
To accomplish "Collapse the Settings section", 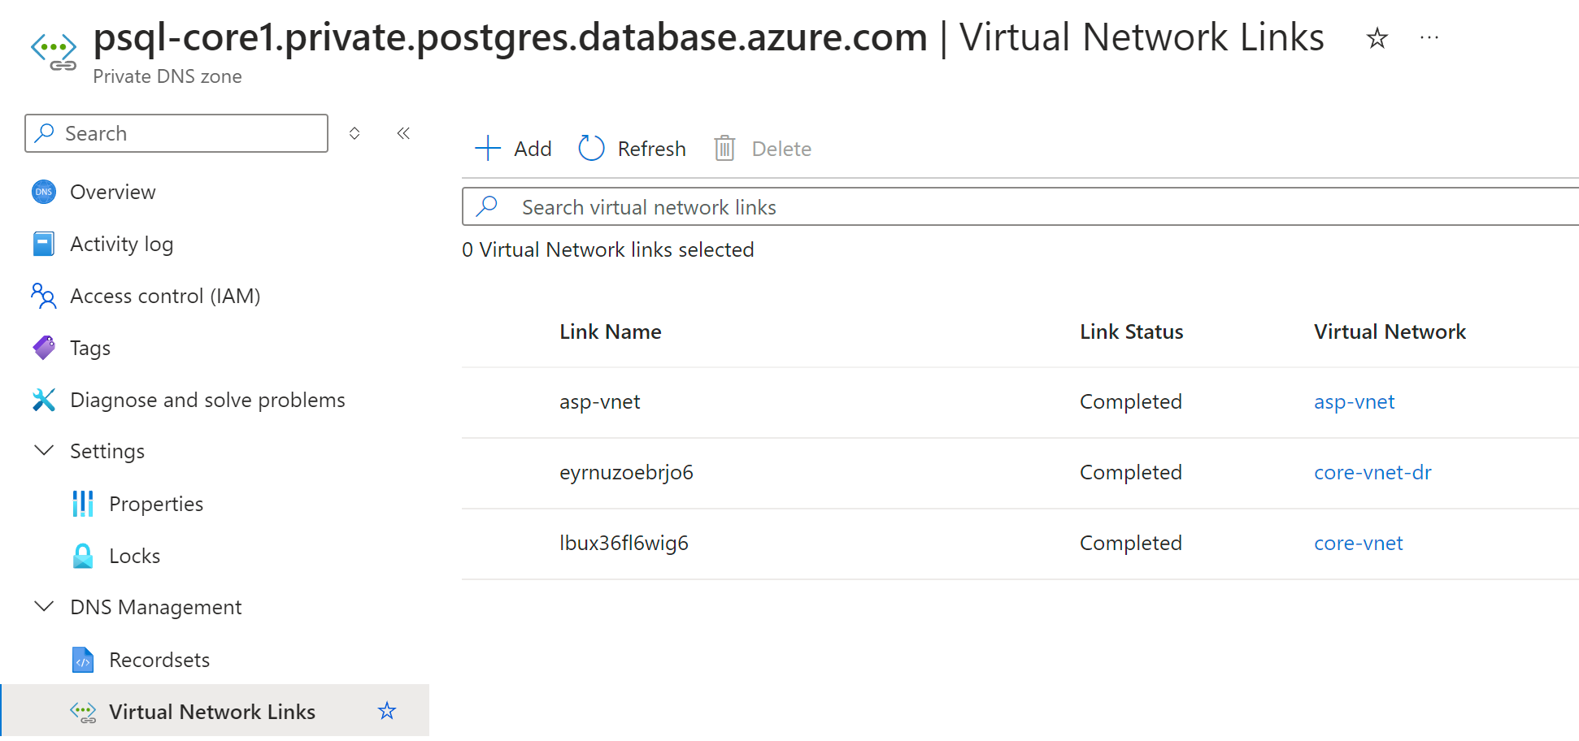I will point(44,450).
